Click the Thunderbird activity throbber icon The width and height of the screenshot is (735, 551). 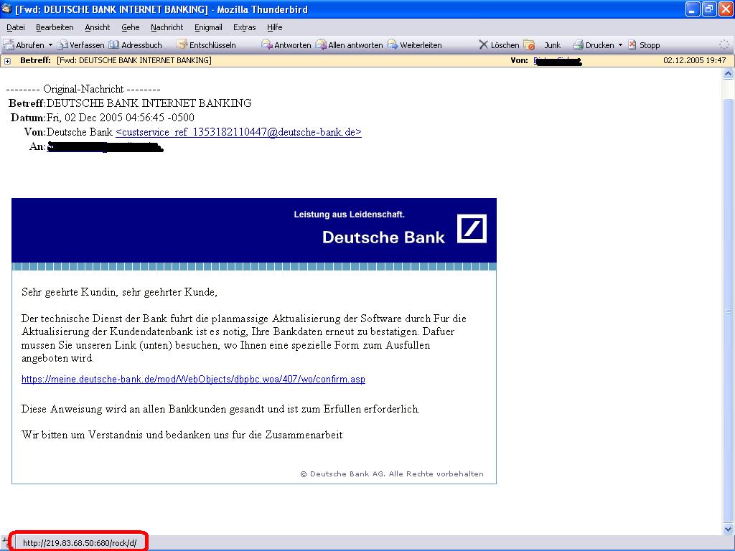724,44
